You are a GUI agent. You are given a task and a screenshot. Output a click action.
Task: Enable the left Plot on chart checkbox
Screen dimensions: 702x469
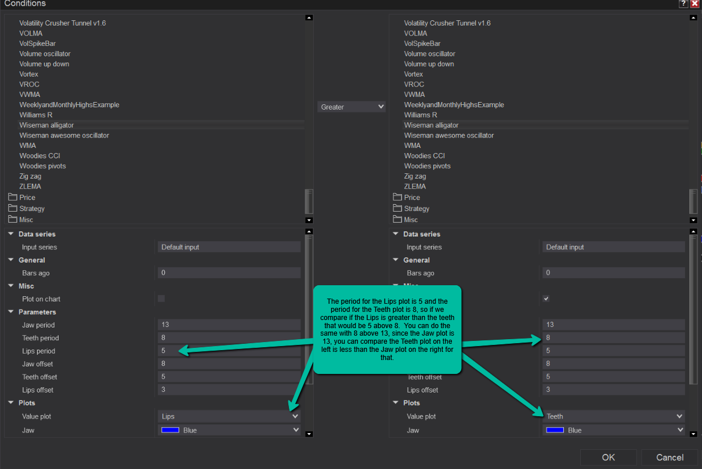pos(161,299)
